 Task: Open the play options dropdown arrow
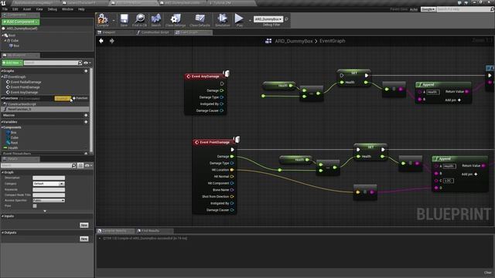coord(250,20)
